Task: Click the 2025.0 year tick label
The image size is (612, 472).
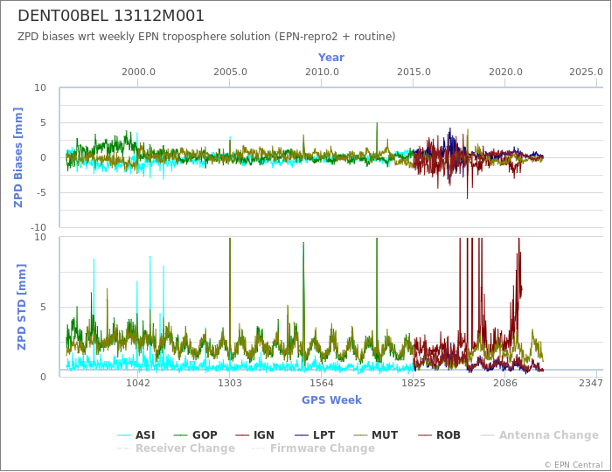Action: (586, 73)
